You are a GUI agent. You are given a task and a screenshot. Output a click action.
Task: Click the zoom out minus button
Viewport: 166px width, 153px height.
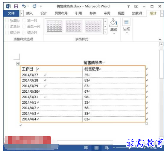point(114,148)
